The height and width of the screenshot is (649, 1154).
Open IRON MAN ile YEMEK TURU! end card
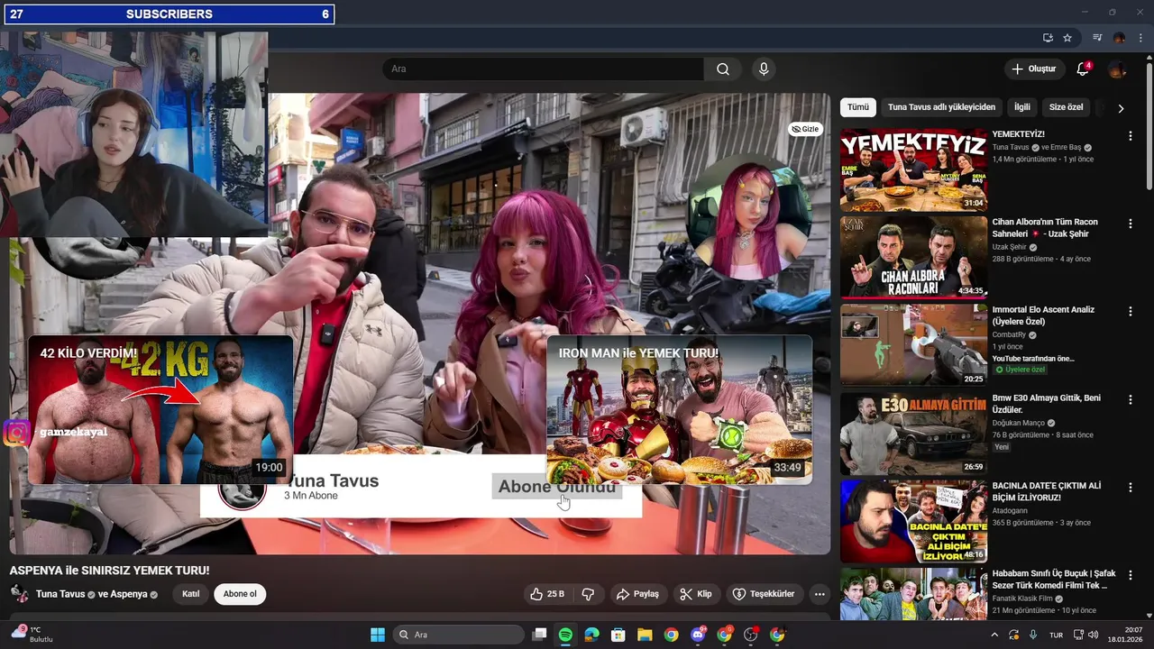tap(679, 410)
